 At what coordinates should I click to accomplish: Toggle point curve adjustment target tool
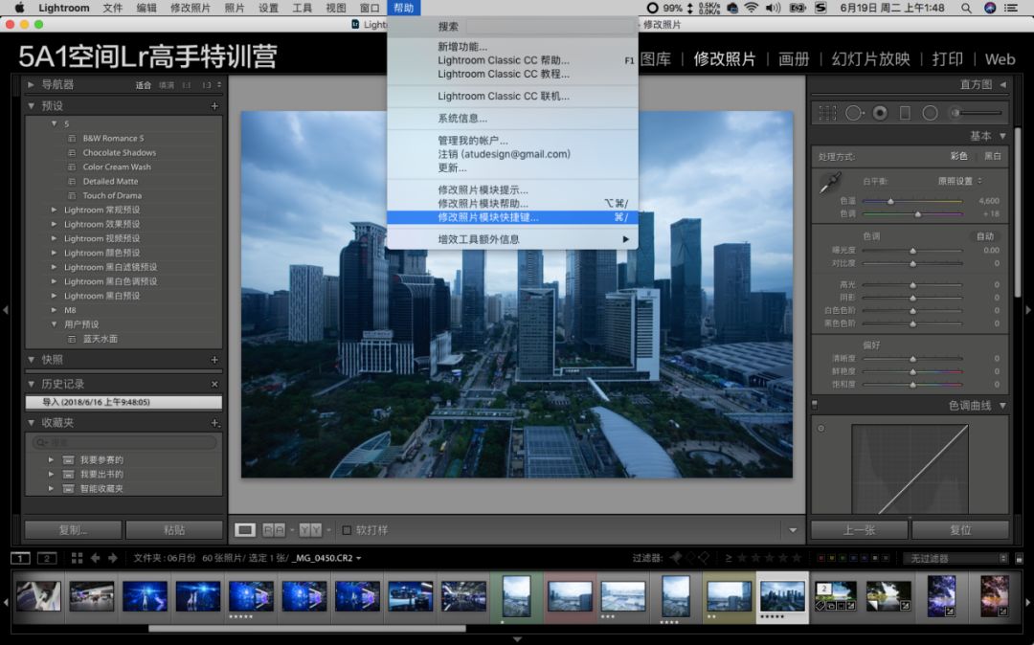(x=821, y=428)
